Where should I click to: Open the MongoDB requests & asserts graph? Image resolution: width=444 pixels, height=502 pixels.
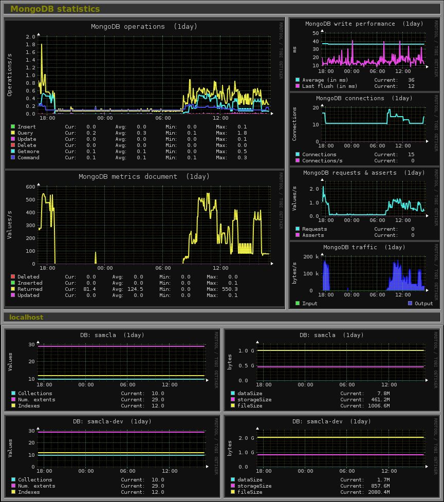[365, 203]
